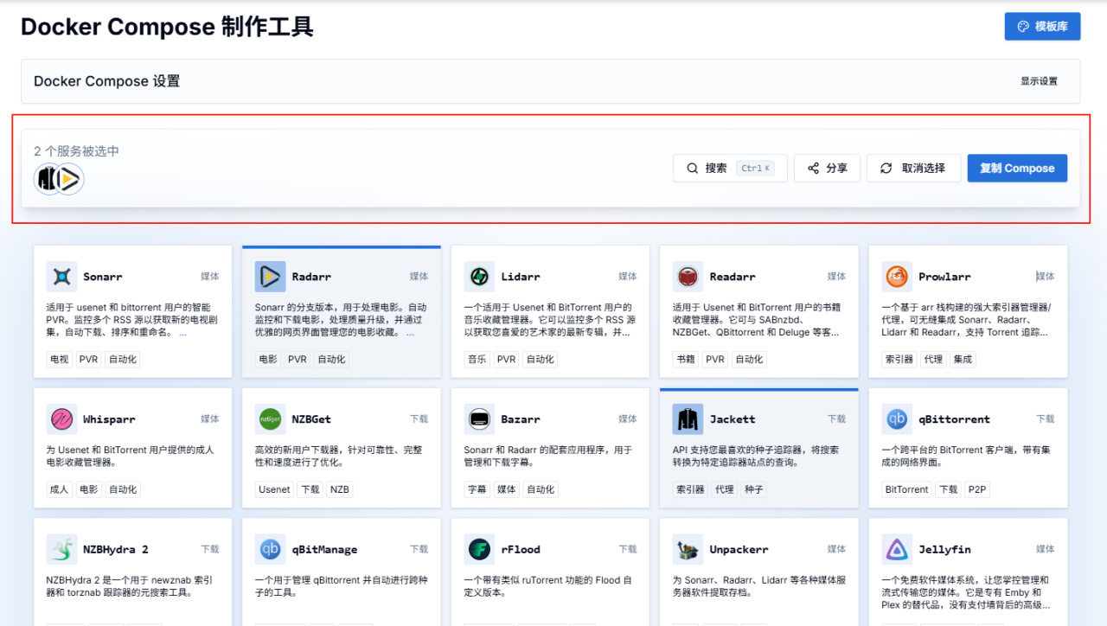
Task: Click the Bazarr app icon
Action: [479, 419]
